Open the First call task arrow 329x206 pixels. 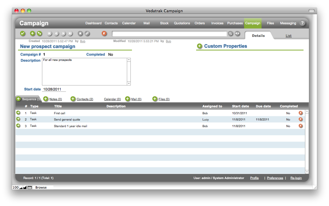point(18,113)
